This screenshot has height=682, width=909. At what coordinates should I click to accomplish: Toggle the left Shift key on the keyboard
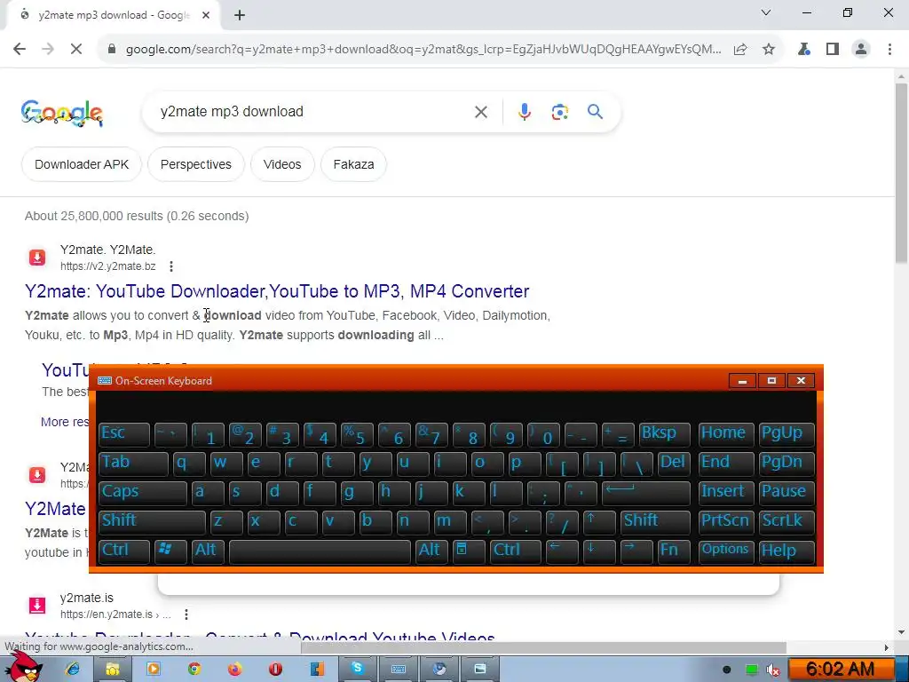pos(152,521)
